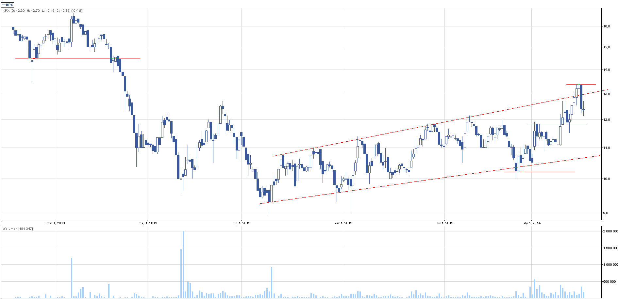Select the lis 1, 2013 date label
618x299 pixels.
[x=445, y=223]
